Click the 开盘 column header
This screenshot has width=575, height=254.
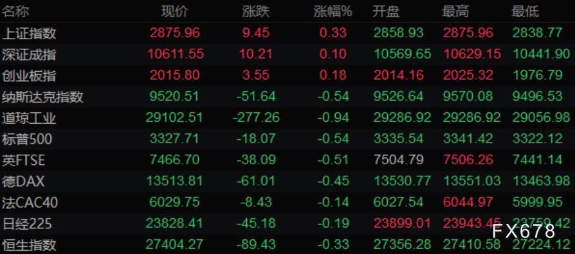pos(386,12)
